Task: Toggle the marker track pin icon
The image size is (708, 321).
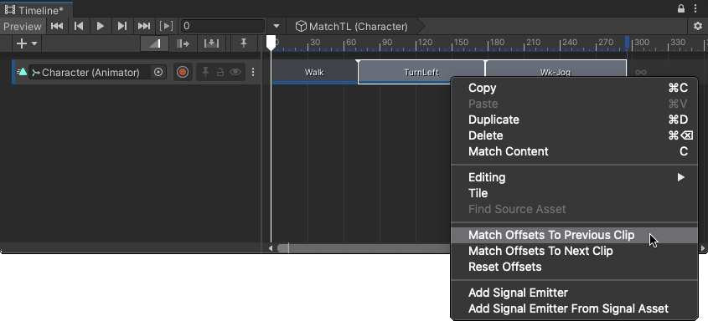Action: click(243, 43)
